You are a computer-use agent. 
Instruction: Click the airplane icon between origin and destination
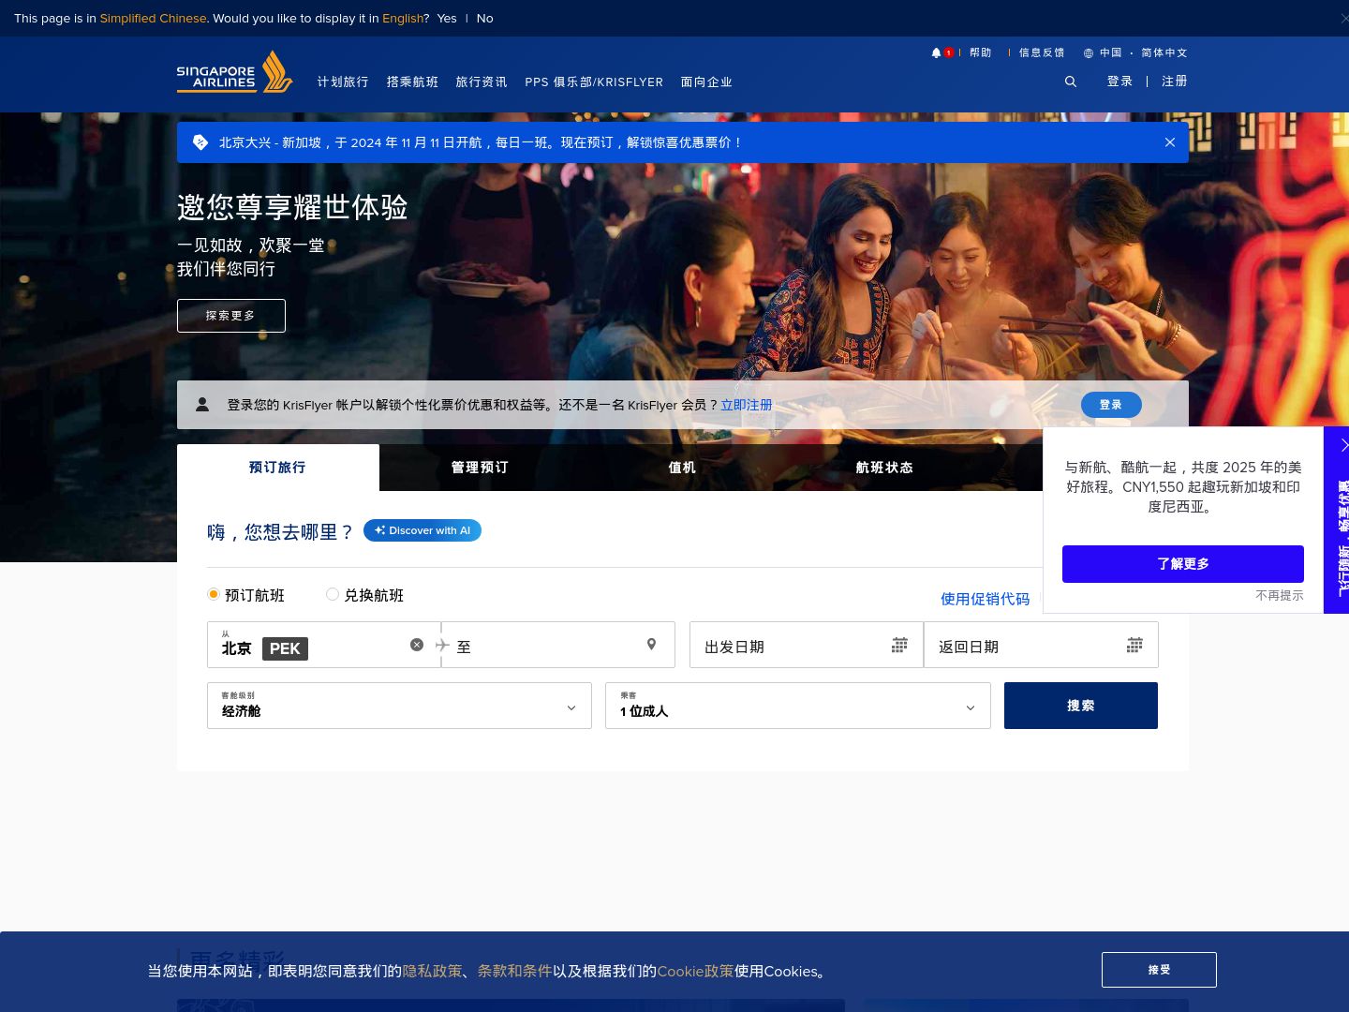442,645
